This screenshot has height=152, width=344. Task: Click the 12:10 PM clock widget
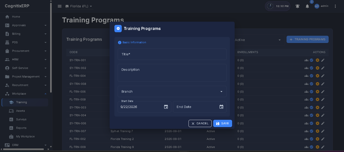point(277,6)
